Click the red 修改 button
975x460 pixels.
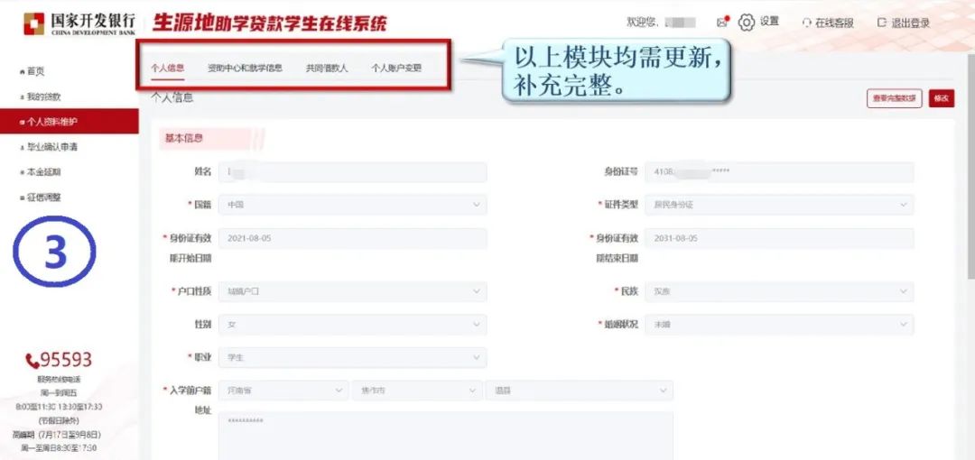click(941, 99)
